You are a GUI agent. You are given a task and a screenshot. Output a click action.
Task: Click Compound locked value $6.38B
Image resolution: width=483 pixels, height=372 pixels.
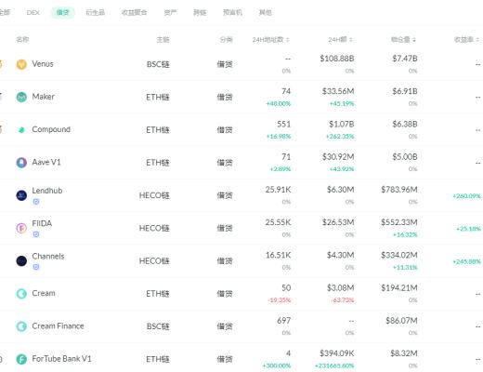[405, 125]
